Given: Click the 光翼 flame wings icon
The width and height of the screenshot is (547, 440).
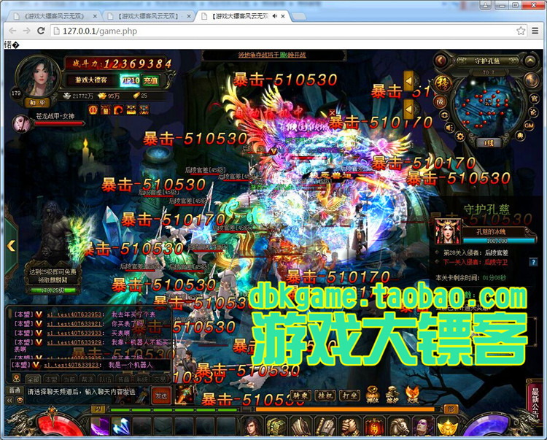Looking at the screenshot, I should tap(412, 395).
